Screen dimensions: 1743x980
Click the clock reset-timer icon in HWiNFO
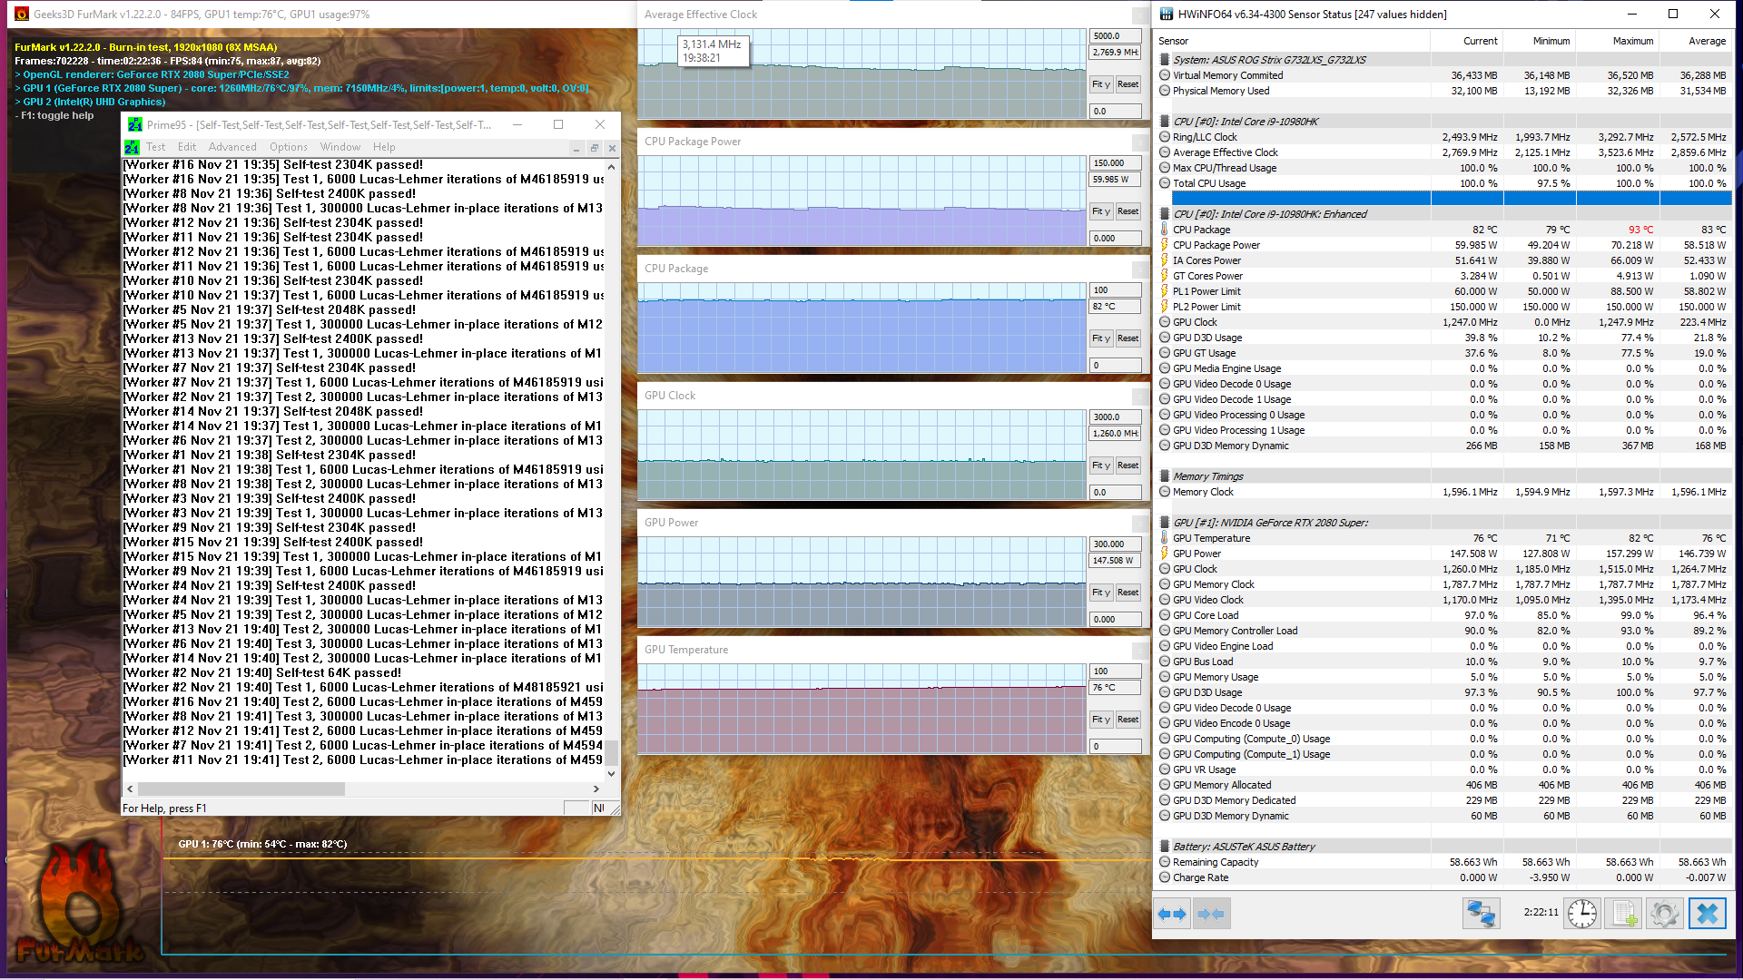pos(1582,914)
